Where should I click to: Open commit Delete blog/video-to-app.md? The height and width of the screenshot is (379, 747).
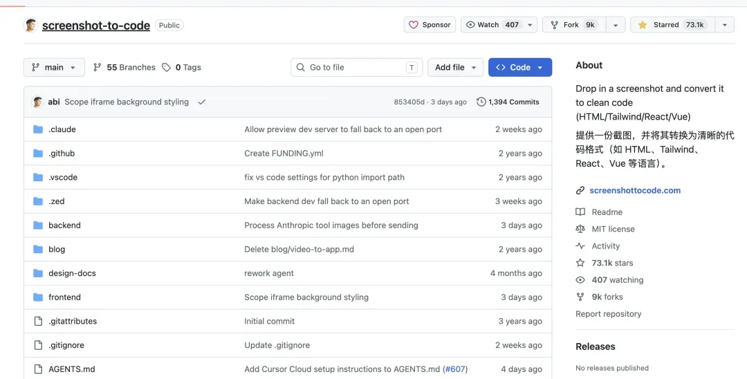click(x=299, y=249)
